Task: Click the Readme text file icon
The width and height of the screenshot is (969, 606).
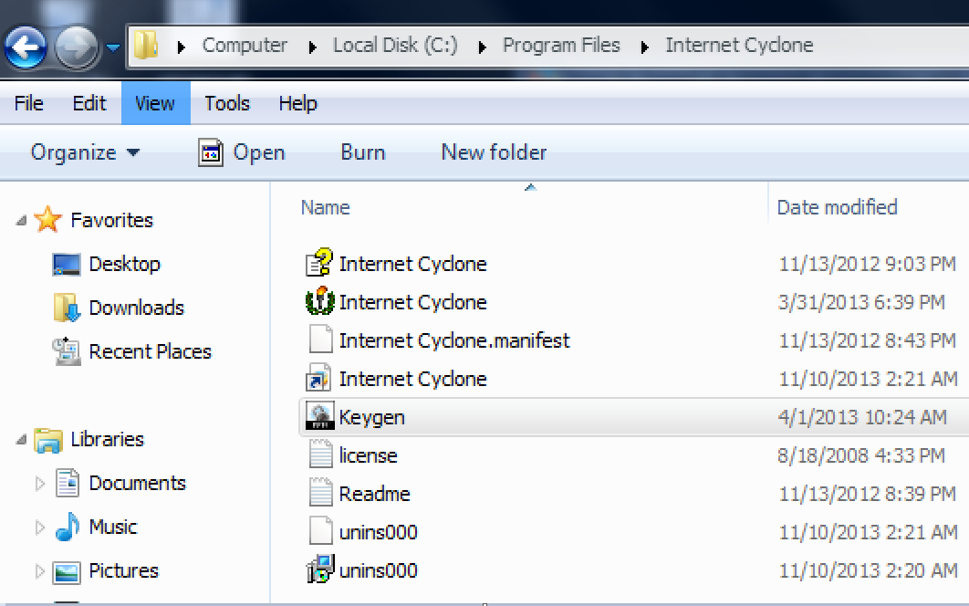Action: click(x=320, y=493)
